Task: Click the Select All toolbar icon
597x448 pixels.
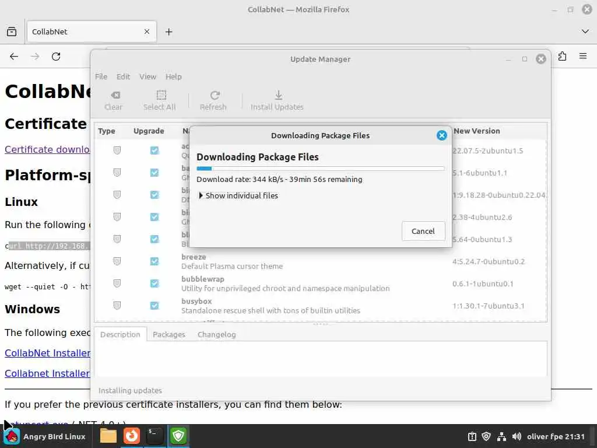Action: click(160, 100)
